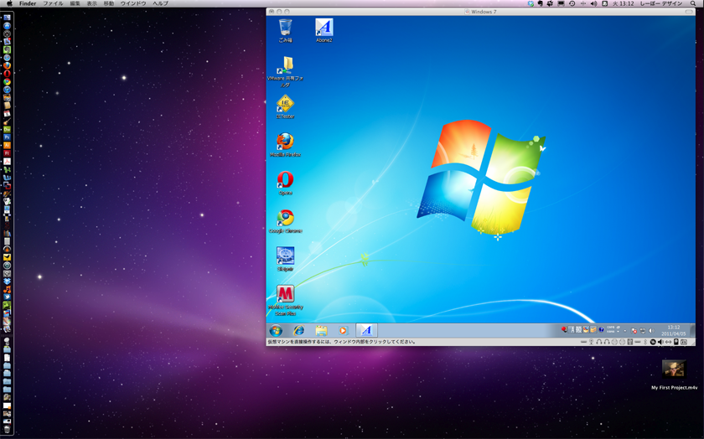Click the IME input mode 'A' button
Screen dimensions: 704x439
[x=572, y=330]
